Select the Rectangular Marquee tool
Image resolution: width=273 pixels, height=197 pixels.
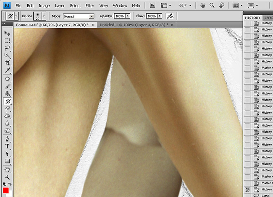click(x=7, y=41)
